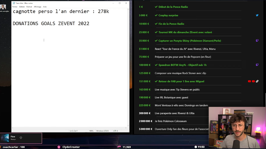The width and height of the screenshot is (266, 149).
Task: Select goal 'Je finis Pokémon Colosseum'
Action: (x=171, y=121)
